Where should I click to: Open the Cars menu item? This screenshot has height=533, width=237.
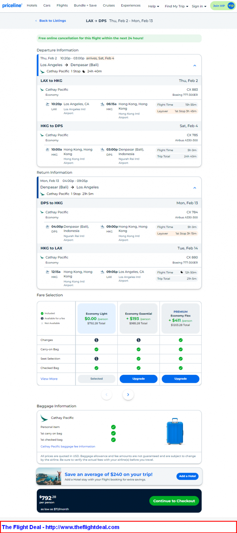click(x=47, y=6)
